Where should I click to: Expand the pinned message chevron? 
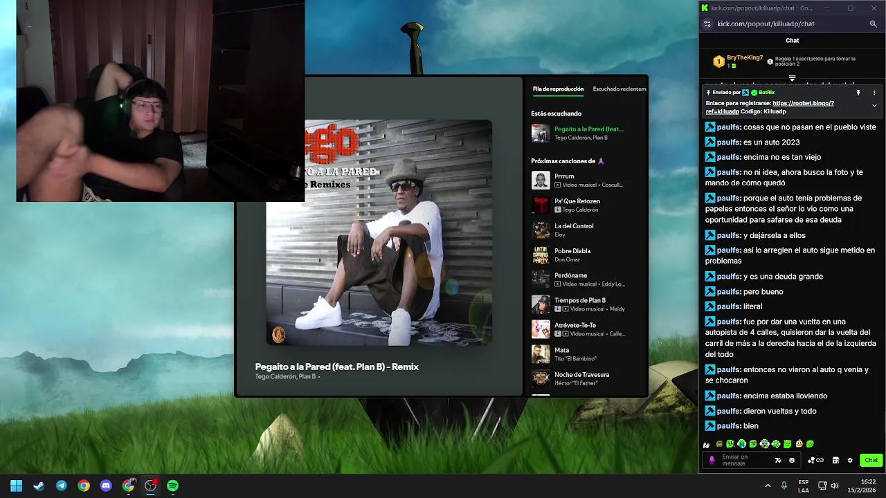pyautogui.click(x=874, y=106)
